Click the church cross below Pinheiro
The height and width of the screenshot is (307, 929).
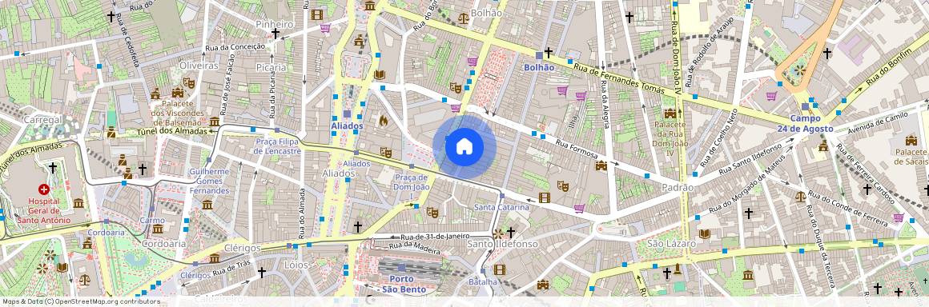click(x=275, y=34)
